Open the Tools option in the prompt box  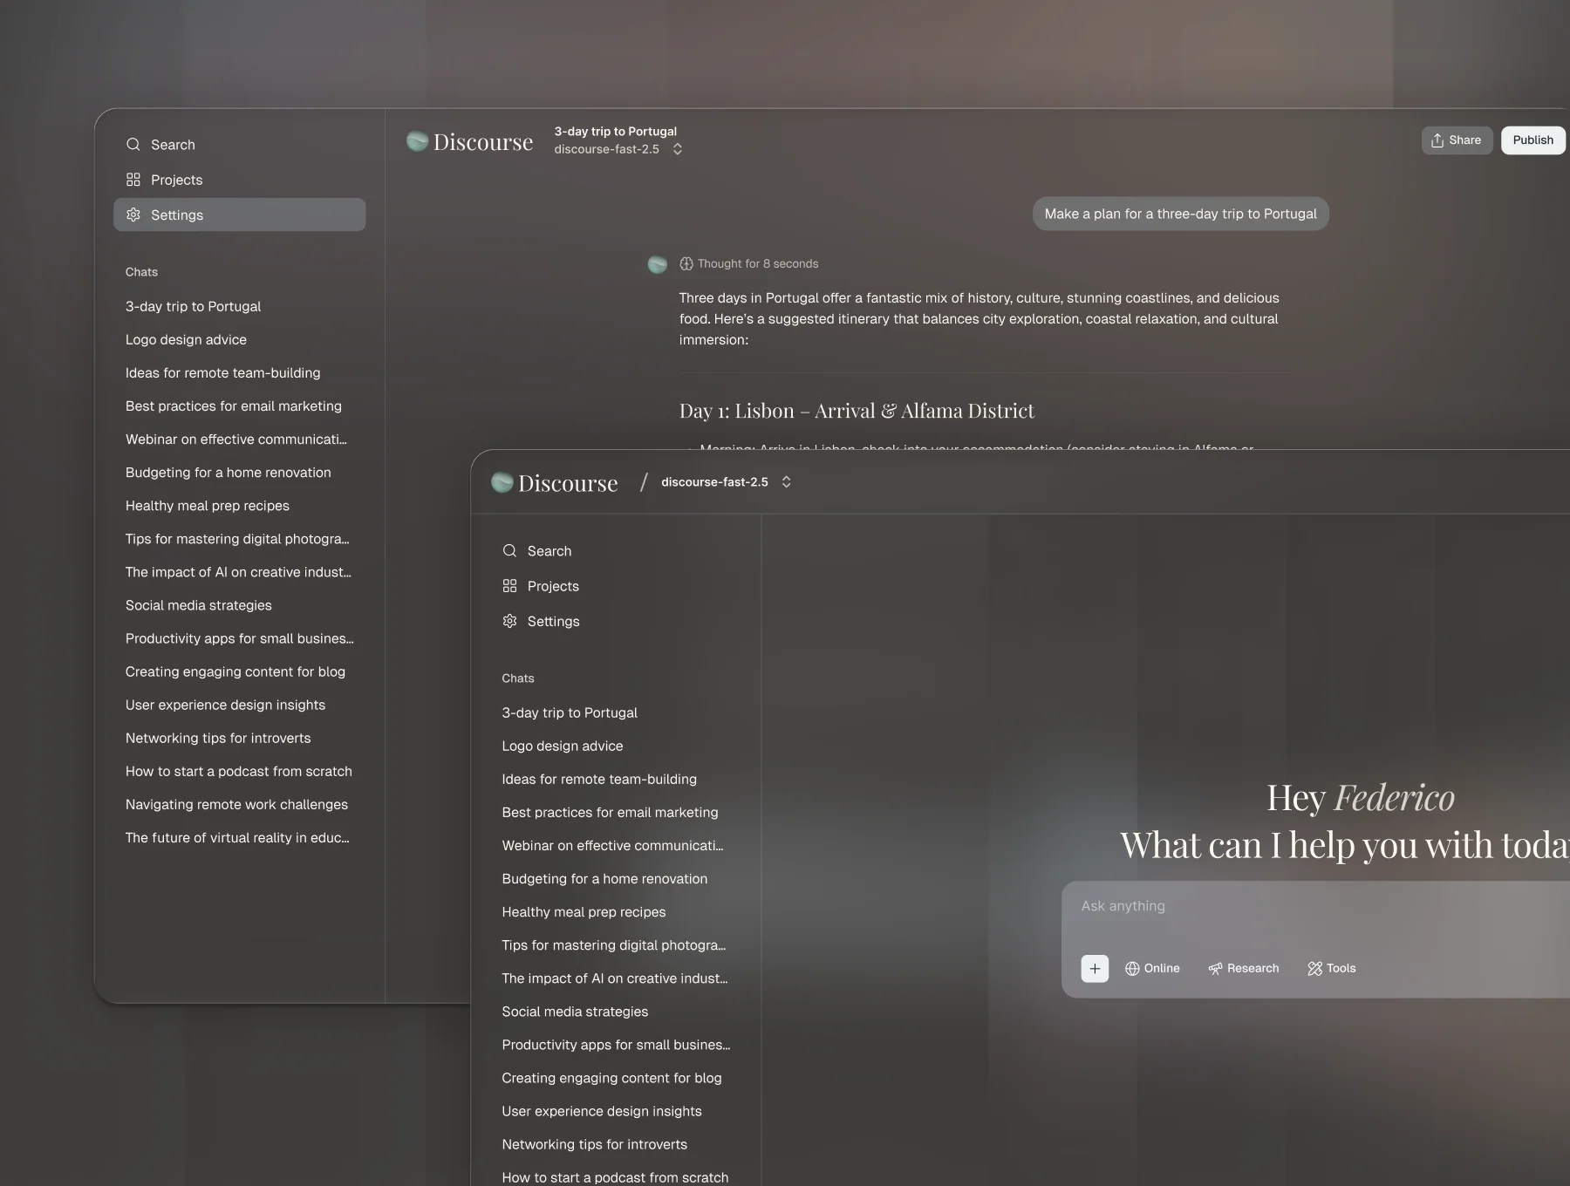1332,968
